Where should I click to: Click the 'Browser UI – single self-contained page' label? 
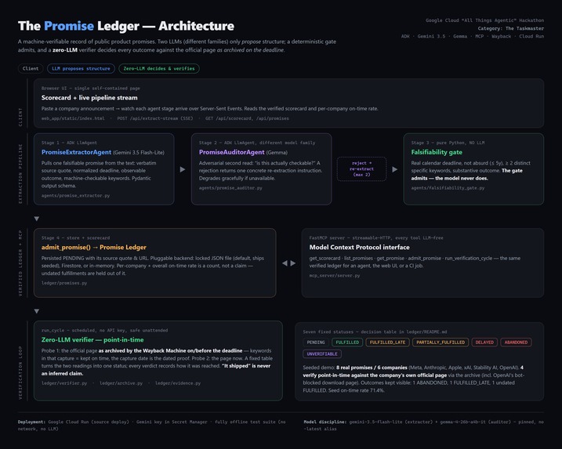click(90, 88)
